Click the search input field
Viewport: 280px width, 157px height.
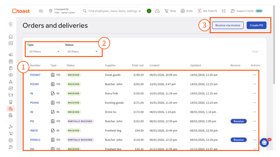114,11
